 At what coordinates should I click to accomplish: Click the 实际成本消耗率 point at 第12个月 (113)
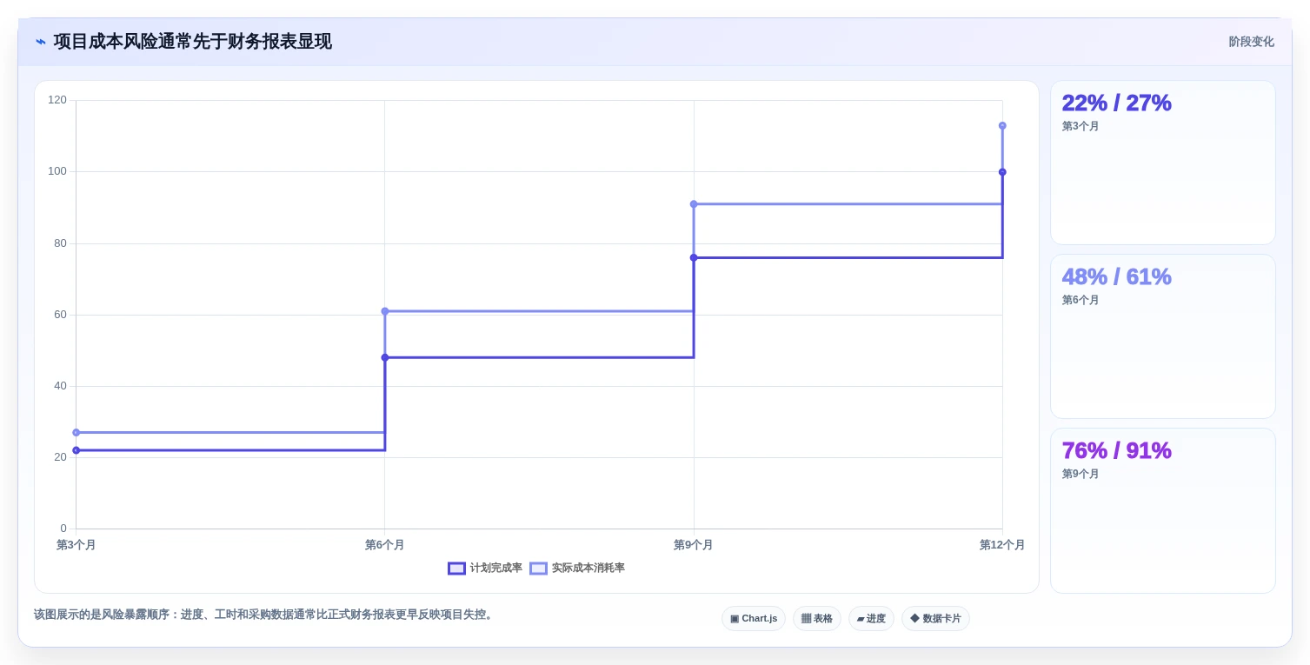point(1002,126)
